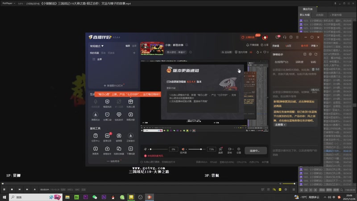Switch to 钻粉 tab

pos(313,62)
